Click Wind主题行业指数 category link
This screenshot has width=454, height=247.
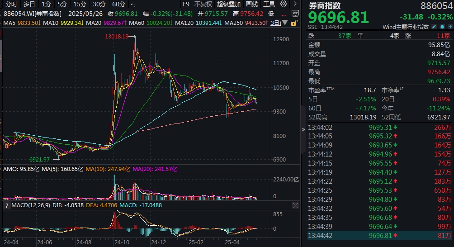pos(405,27)
